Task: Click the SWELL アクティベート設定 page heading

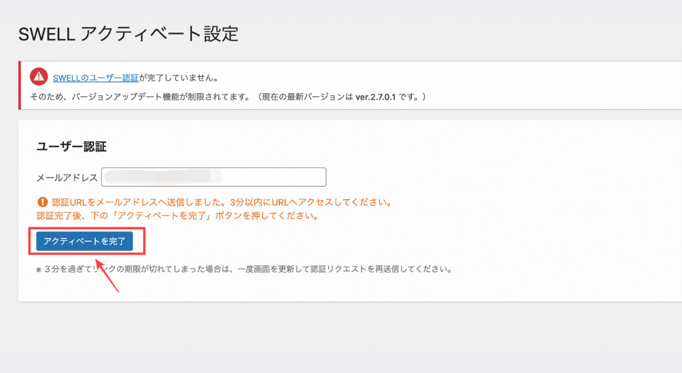Action: click(129, 34)
